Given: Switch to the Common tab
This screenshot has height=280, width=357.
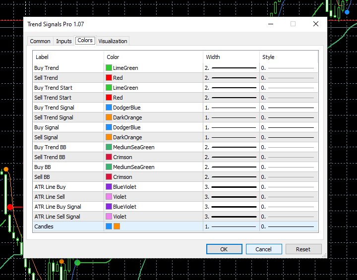Looking at the screenshot, I should point(40,41).
